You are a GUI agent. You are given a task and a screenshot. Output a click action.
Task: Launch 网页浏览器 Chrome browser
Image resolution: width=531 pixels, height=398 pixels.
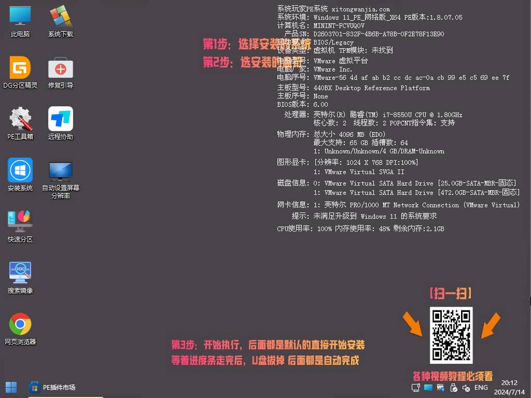[20, 329]
